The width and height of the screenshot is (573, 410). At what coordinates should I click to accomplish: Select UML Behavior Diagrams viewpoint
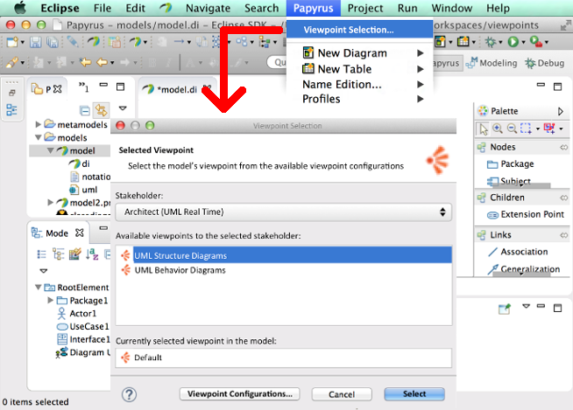coord(284,270)
